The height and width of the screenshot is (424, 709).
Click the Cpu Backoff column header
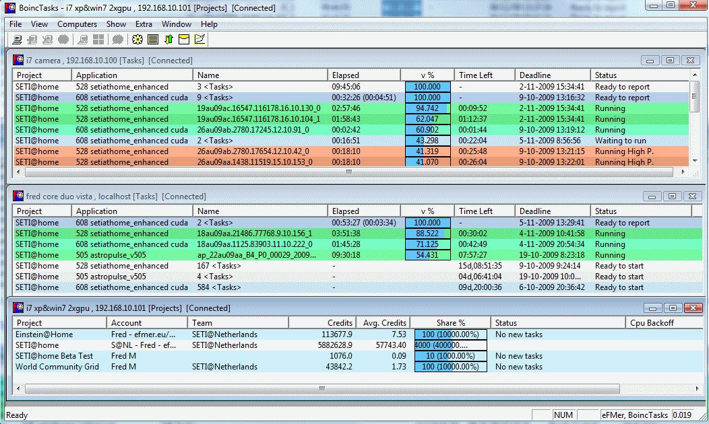(x=664, y=323)
